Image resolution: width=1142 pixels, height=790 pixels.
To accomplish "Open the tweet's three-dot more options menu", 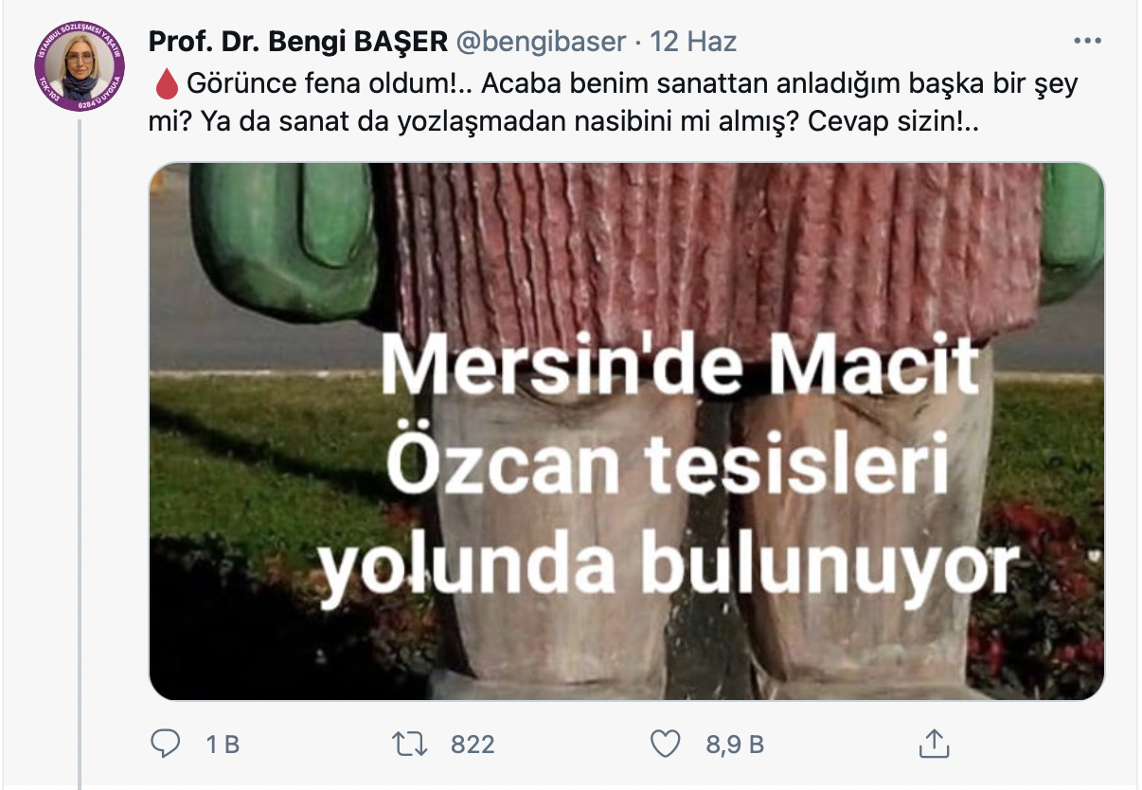I will (x=1086, y=43).
